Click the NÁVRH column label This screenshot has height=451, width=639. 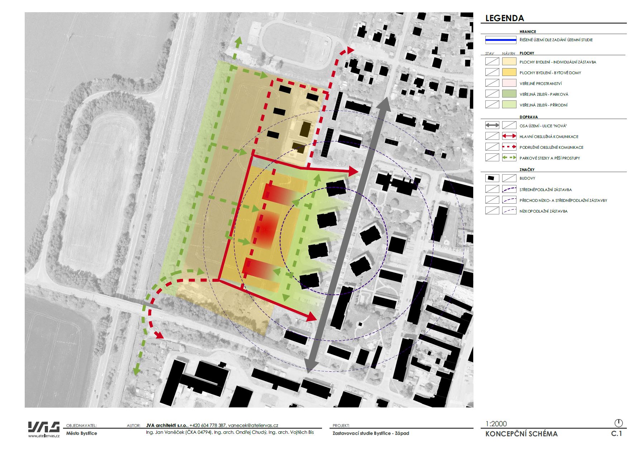point(509,53)
